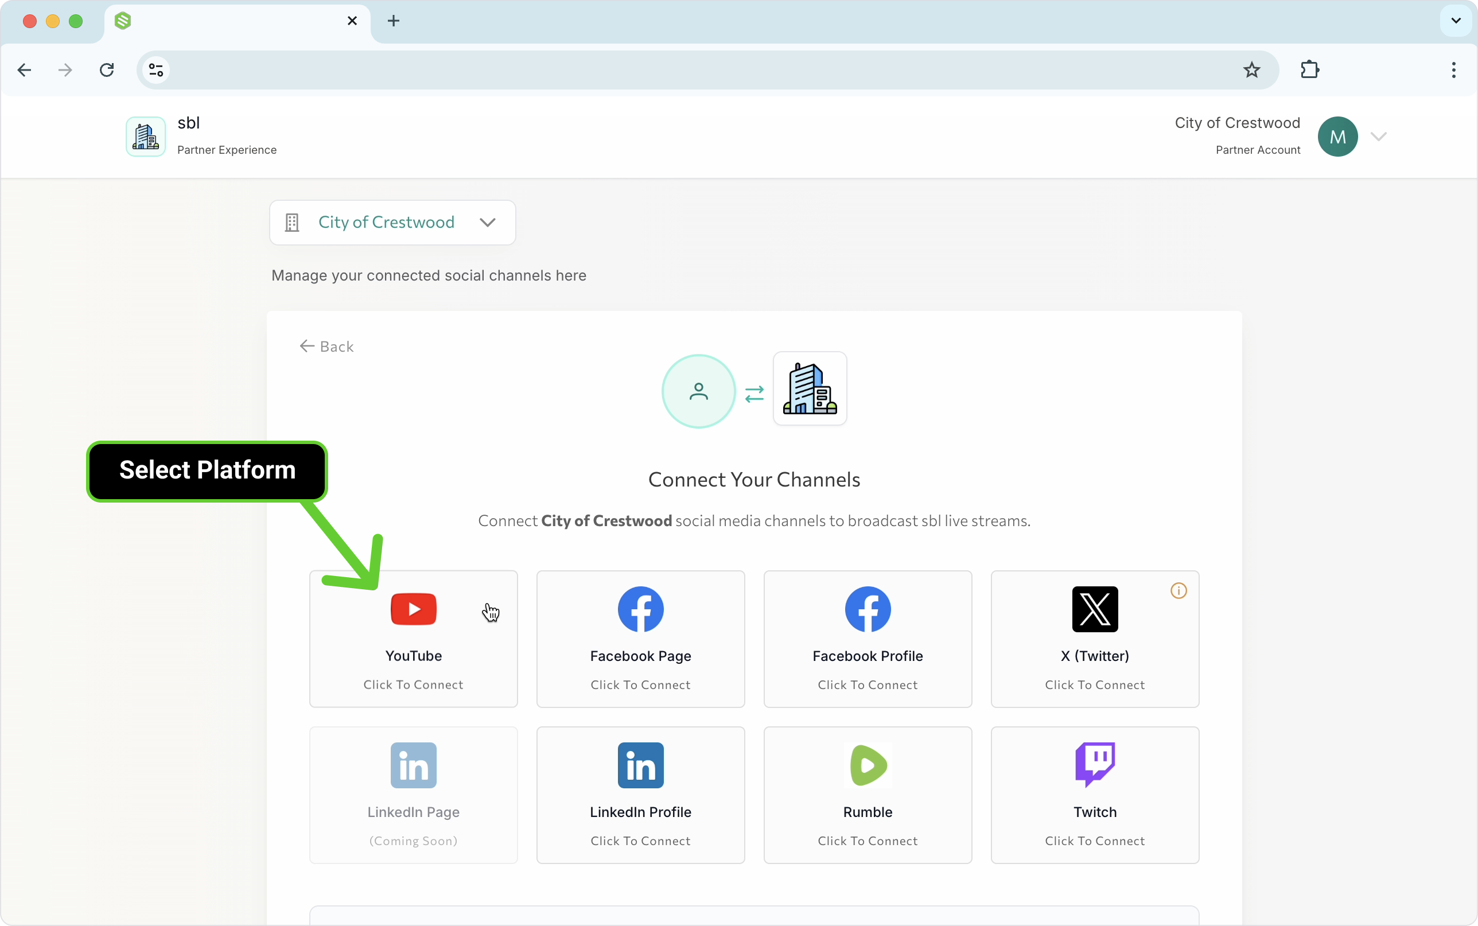Open the browser three-dot menu
1478x926 pixels.
[x=1453, y=70]
